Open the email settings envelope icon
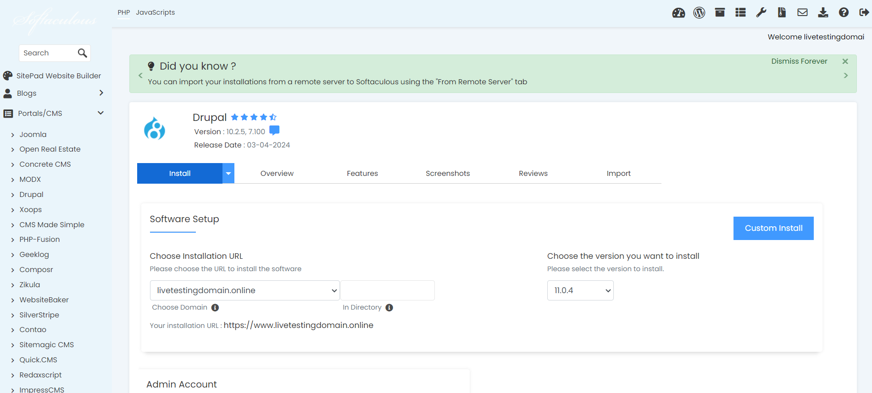 click(x=802, y=12)
